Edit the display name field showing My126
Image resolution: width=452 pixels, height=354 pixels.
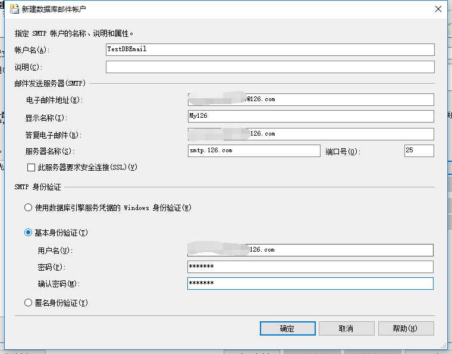point(310,116)
